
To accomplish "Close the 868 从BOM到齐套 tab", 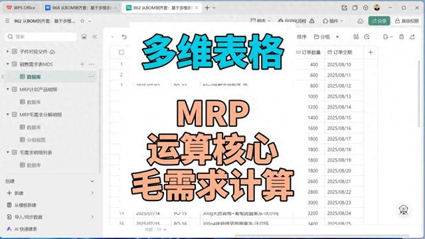I will [116, 8].
